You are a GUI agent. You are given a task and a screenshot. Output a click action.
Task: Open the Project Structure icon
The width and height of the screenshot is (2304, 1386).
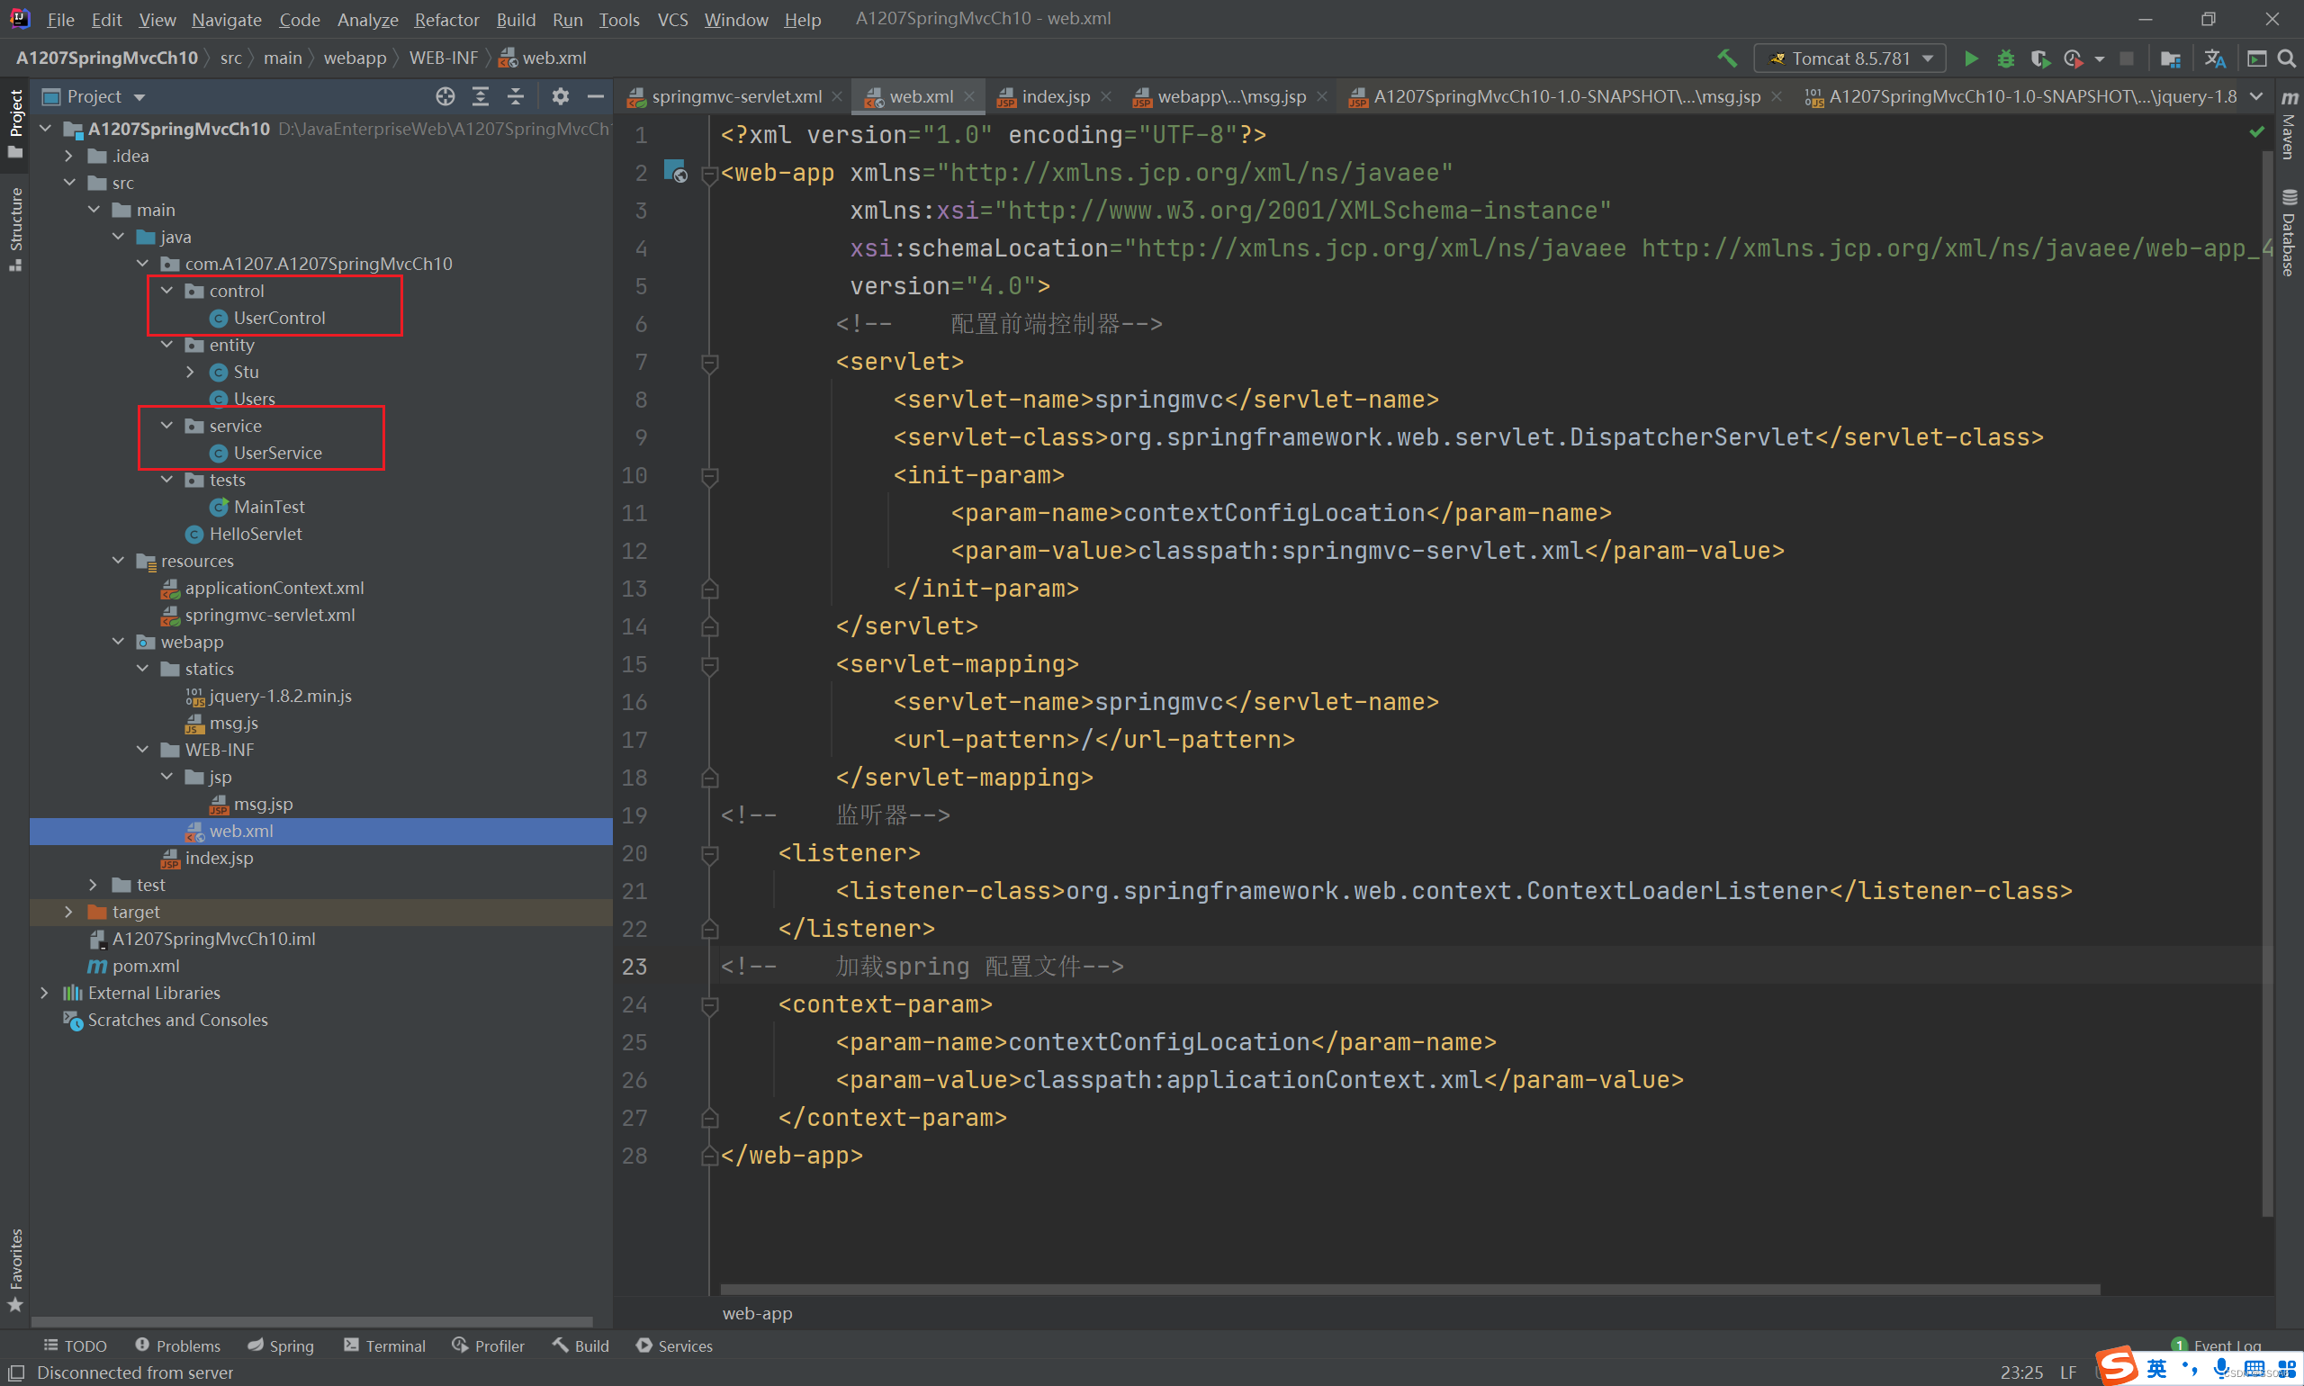(x=2171, y=58)
